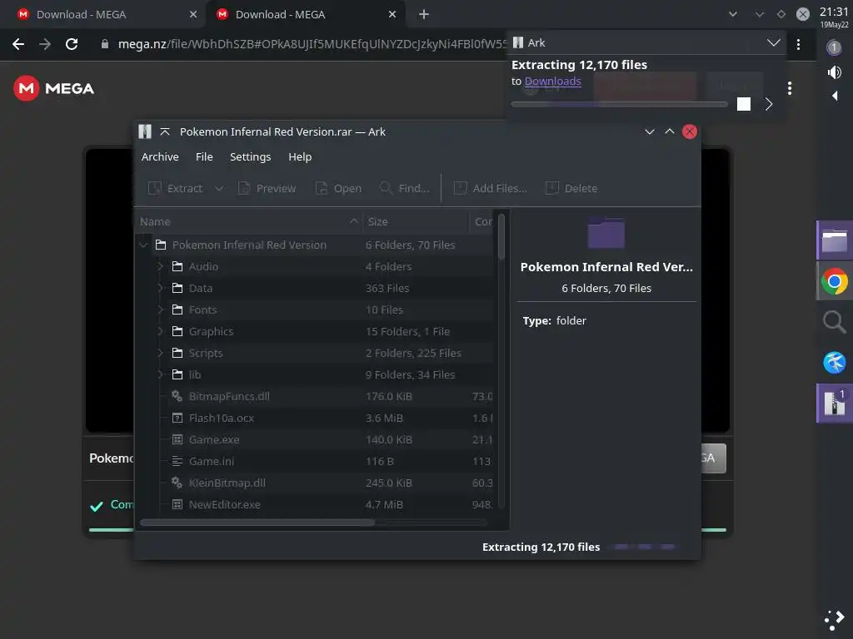Click the address bar URL
This screenshot has width=853, height=639.
pyautogui.click(x=312, y=44)
